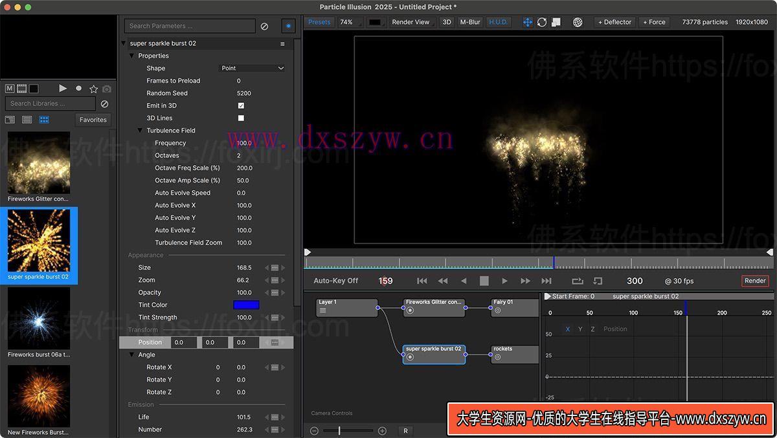Switch library to list view icon
Image resolution: width=777 pixels, height=438 pixels.
(x=27, y=120)
